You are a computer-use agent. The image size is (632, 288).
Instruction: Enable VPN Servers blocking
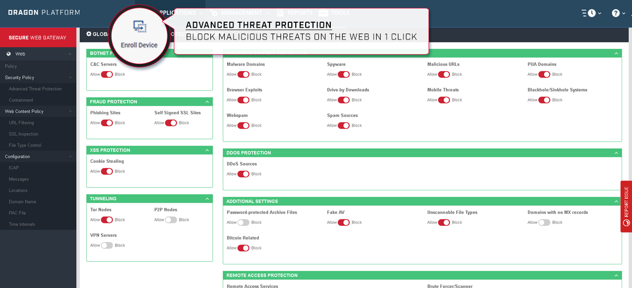(x=107, y=245)
